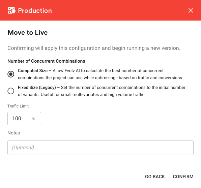The height and width of the screenshot is (188, 201).
Task: Click the percent sign in Traffic Limit
Action: pos(33,119)
